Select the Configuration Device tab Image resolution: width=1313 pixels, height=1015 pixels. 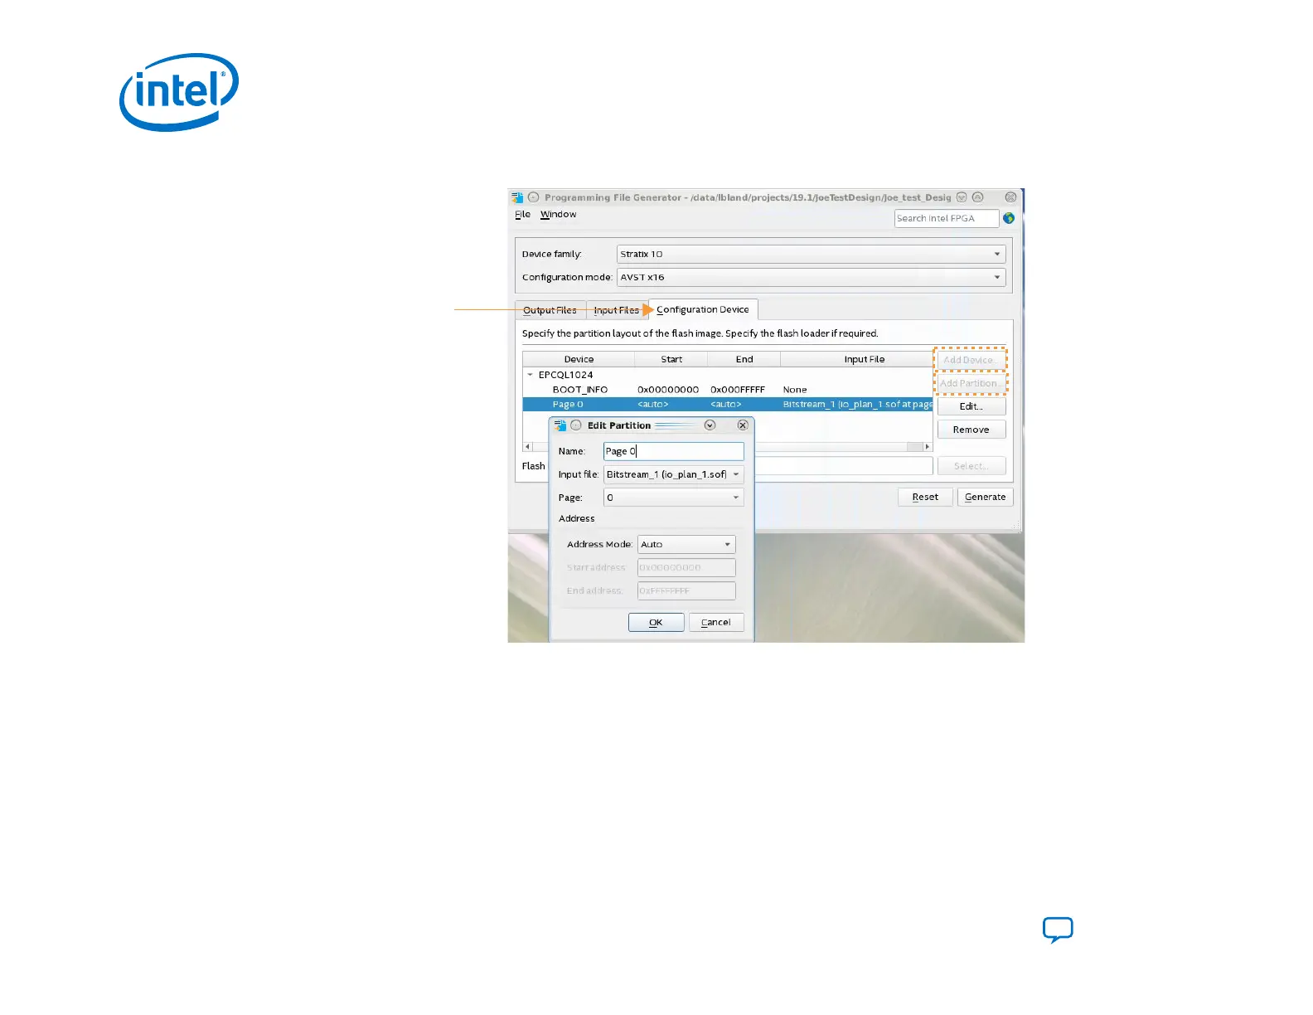(703, 309)
